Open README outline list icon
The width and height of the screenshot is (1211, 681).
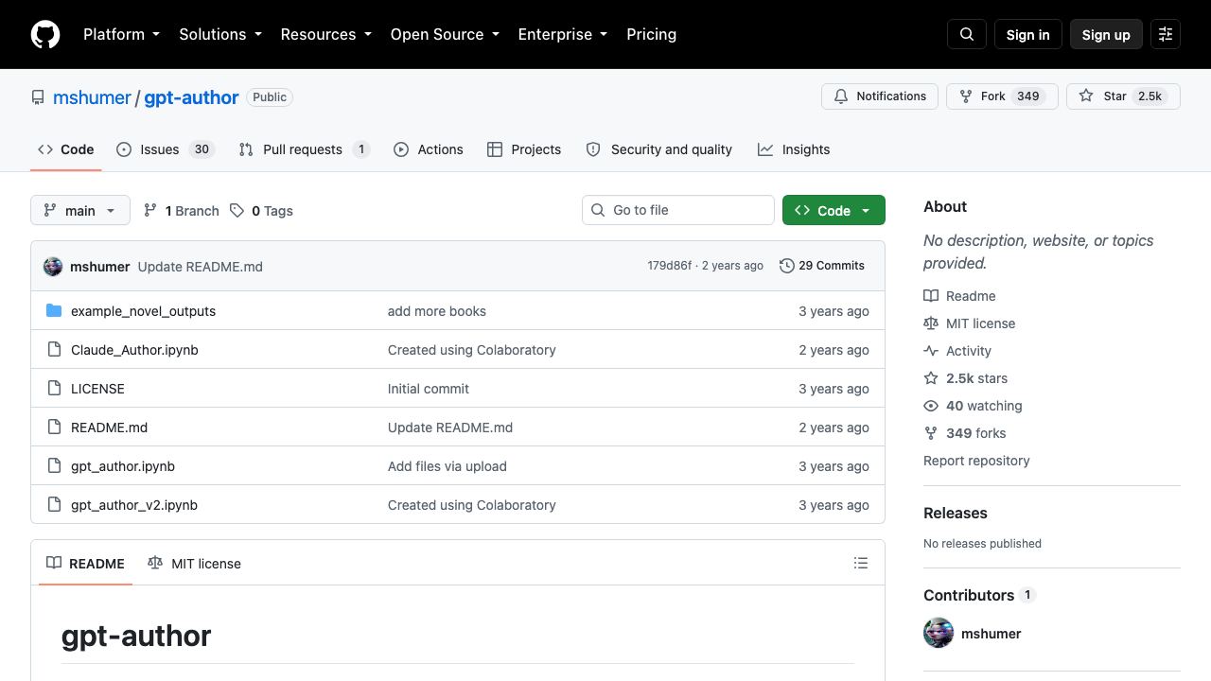[861, 563]
